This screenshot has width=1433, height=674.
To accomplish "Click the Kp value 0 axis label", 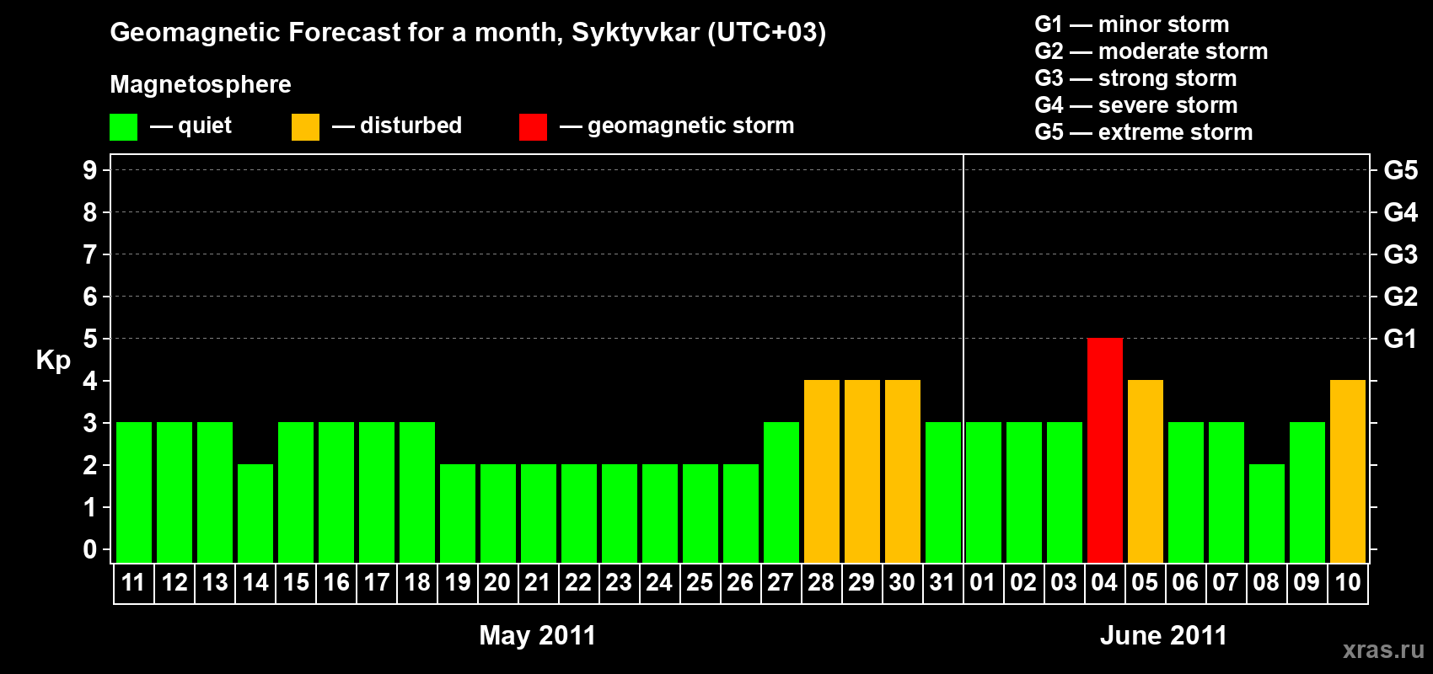I will tap(90, 549).
